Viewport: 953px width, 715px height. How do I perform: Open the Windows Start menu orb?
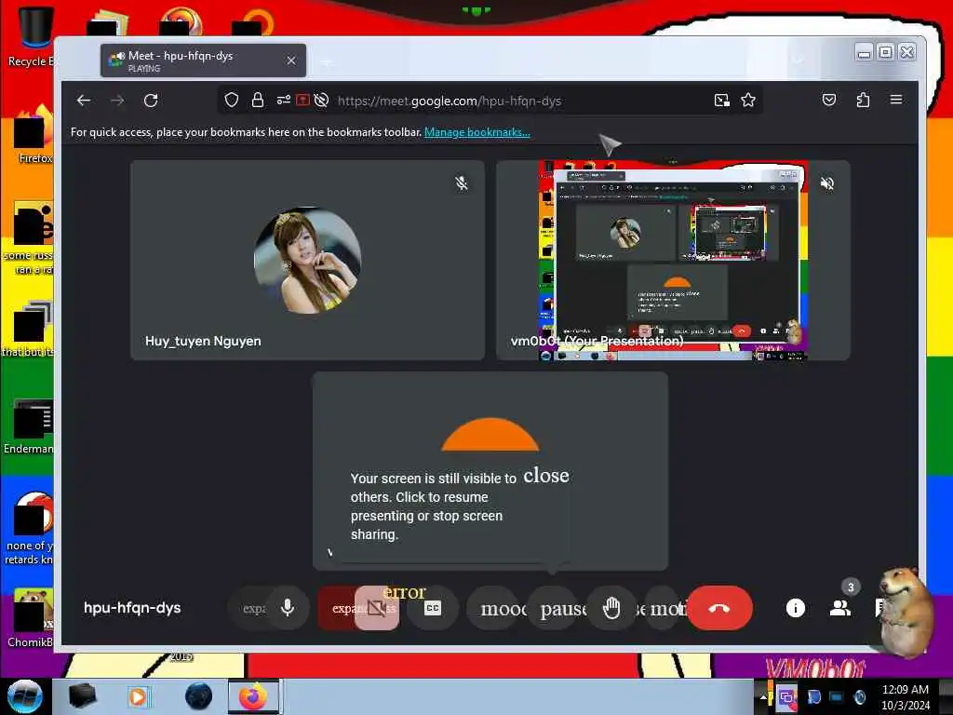tap(25, 696)
